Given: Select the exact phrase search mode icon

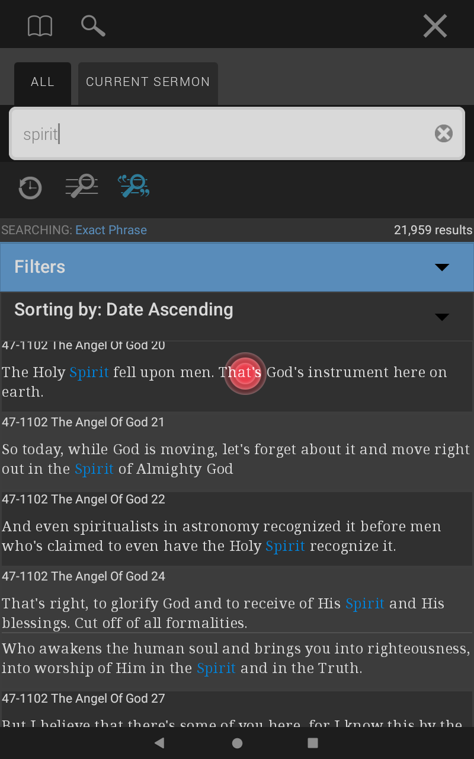Looking at the screenshot, I should (x=133, y=186).
